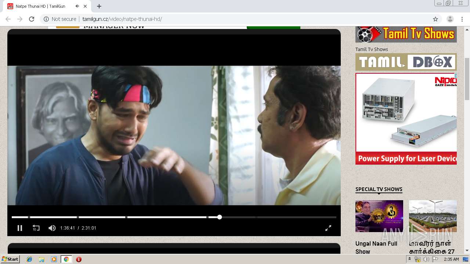Open Action Center flag icon
470x264 pixels.
435,259
